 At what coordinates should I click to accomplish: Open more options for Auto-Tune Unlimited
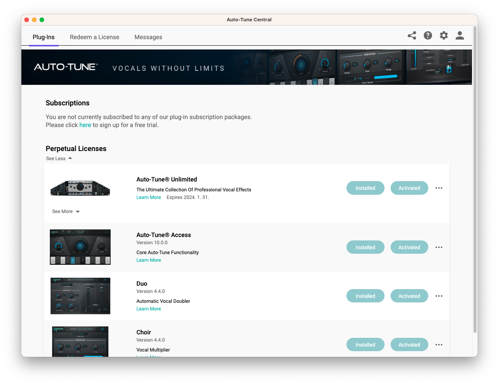[x=439, y=188]
